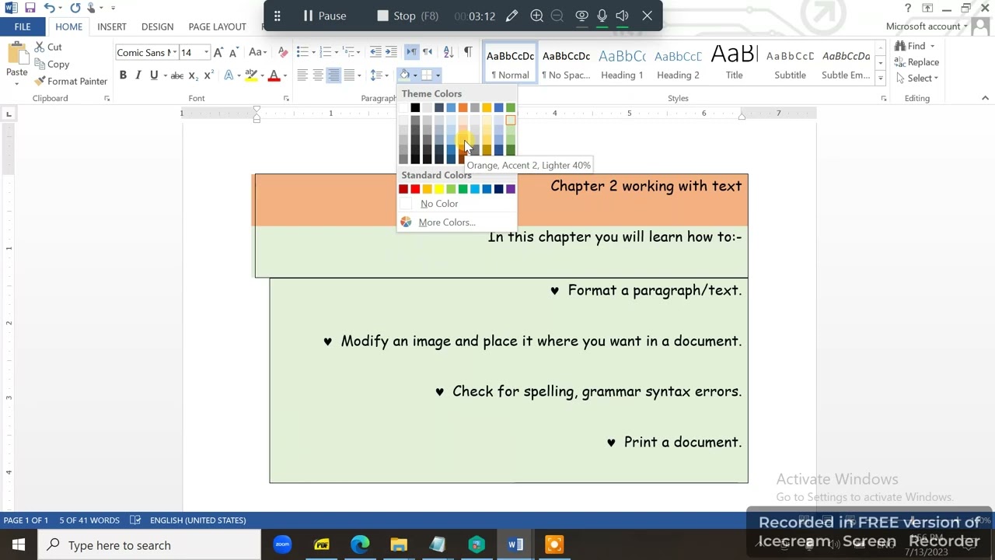Click the Save icon in quick access toolbar
The width and height of the screenshot is (995, 560).
pyautogui.click(x=30, y=8)
